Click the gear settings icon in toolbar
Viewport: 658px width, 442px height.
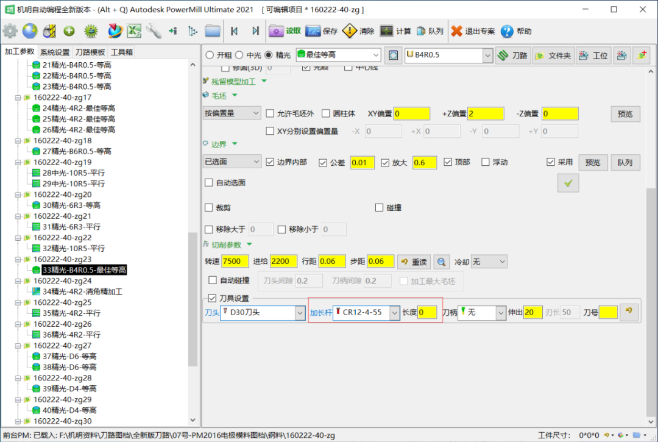10,31
